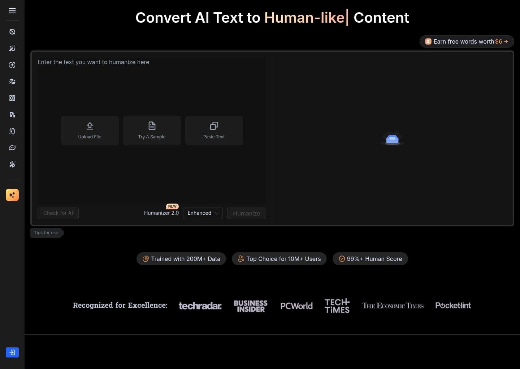Select the magic wand sidebar icon

pyautogui.click(x=12, y=48)
